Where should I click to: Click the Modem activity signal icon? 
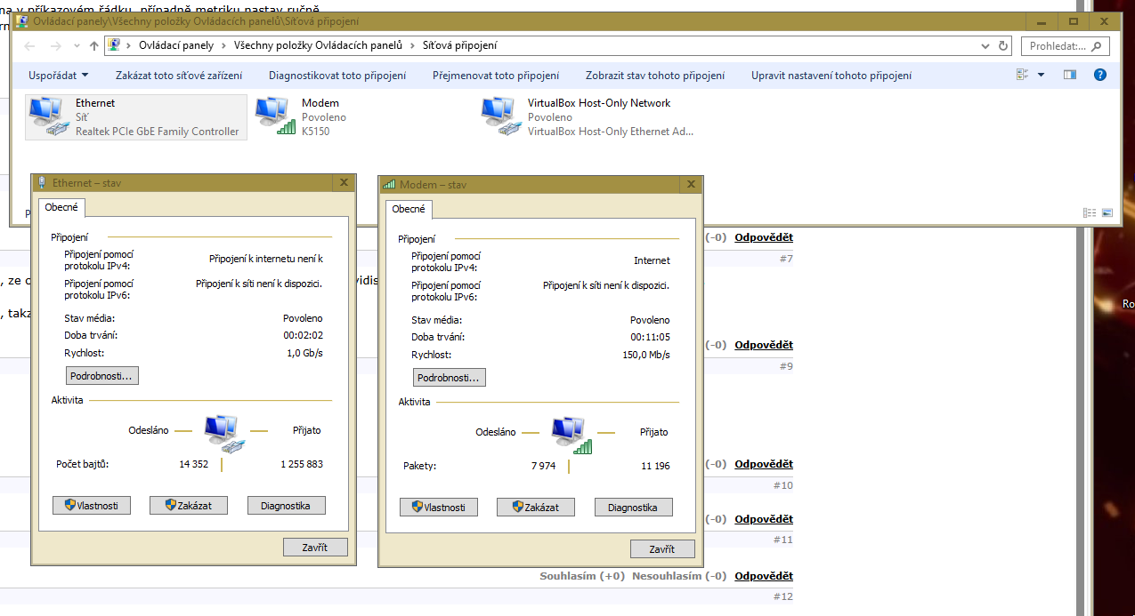pyautogui.click(x=570, y=435)
